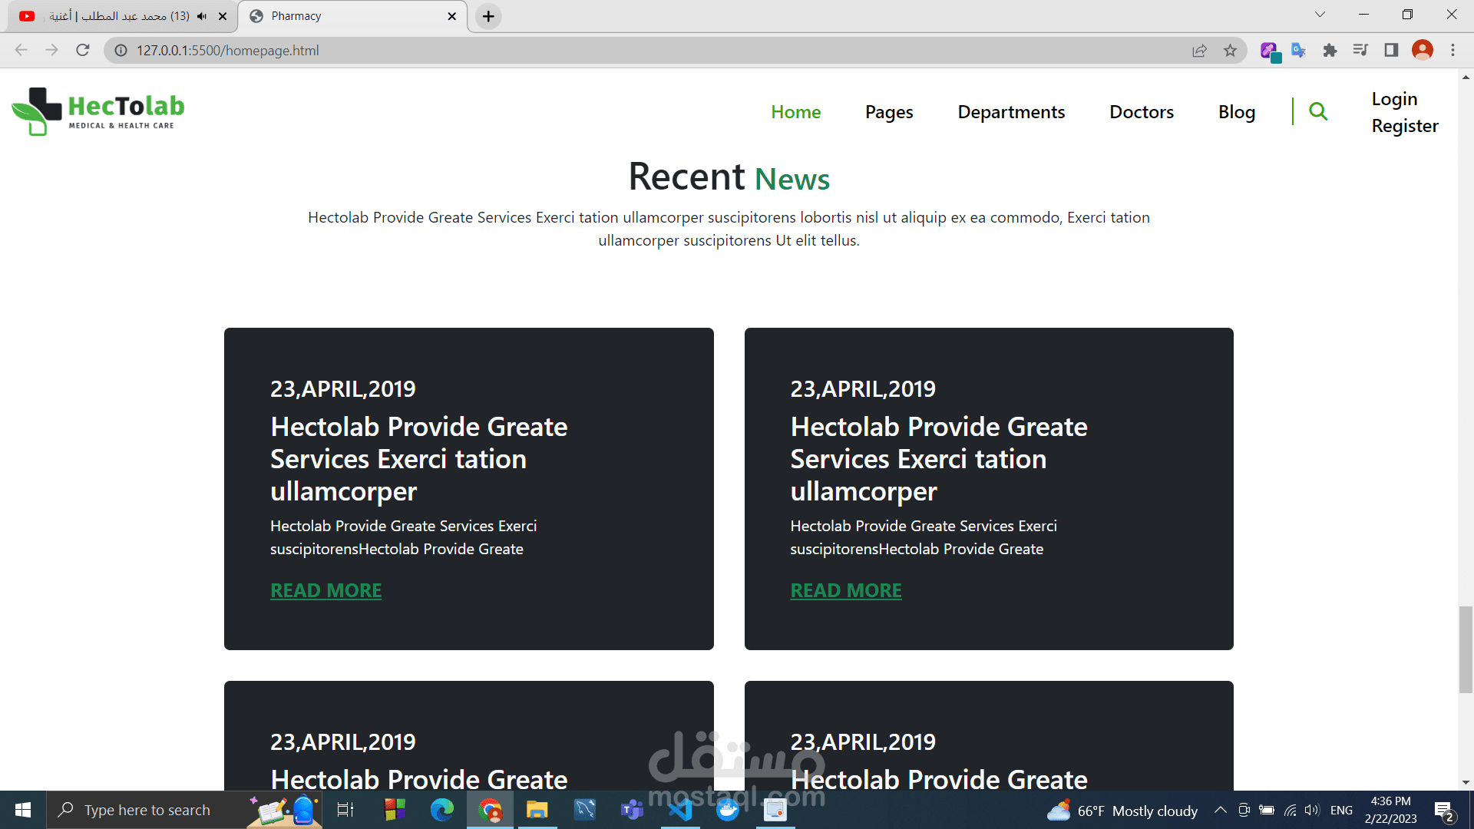This screenshot has width=1474, height=829.
Task: Click the green search magnifier icon
Action: coord(1318,112)
